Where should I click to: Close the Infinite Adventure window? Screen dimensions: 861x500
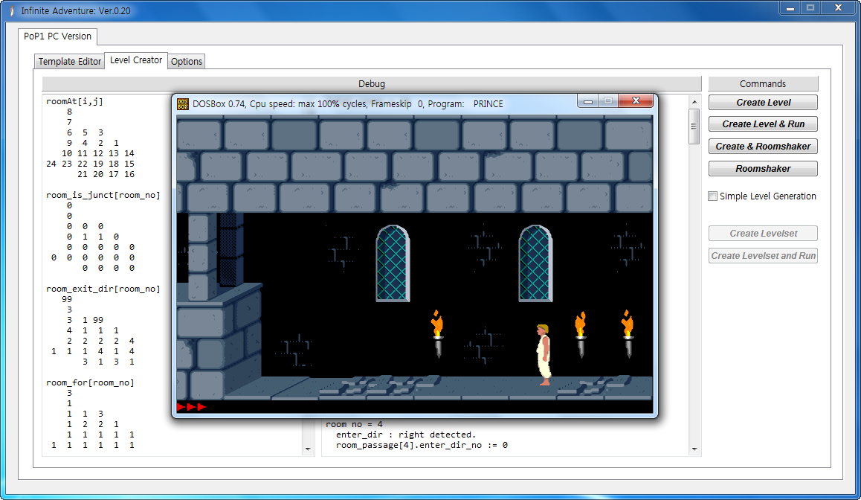(838, 8)
